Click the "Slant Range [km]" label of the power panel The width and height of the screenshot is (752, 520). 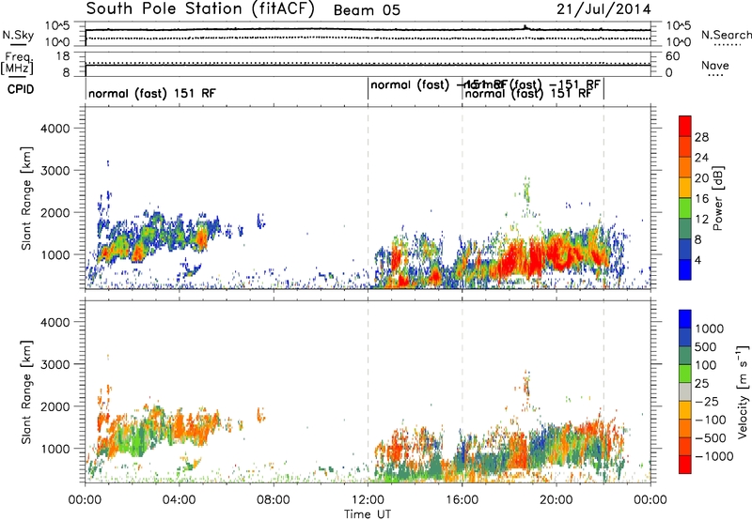coord(26,198)
